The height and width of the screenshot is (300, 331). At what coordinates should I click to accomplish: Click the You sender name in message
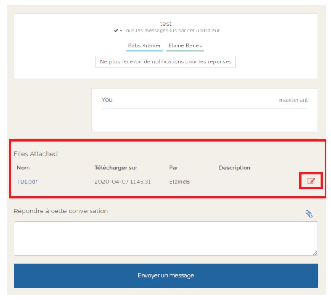tap(107, 100)
